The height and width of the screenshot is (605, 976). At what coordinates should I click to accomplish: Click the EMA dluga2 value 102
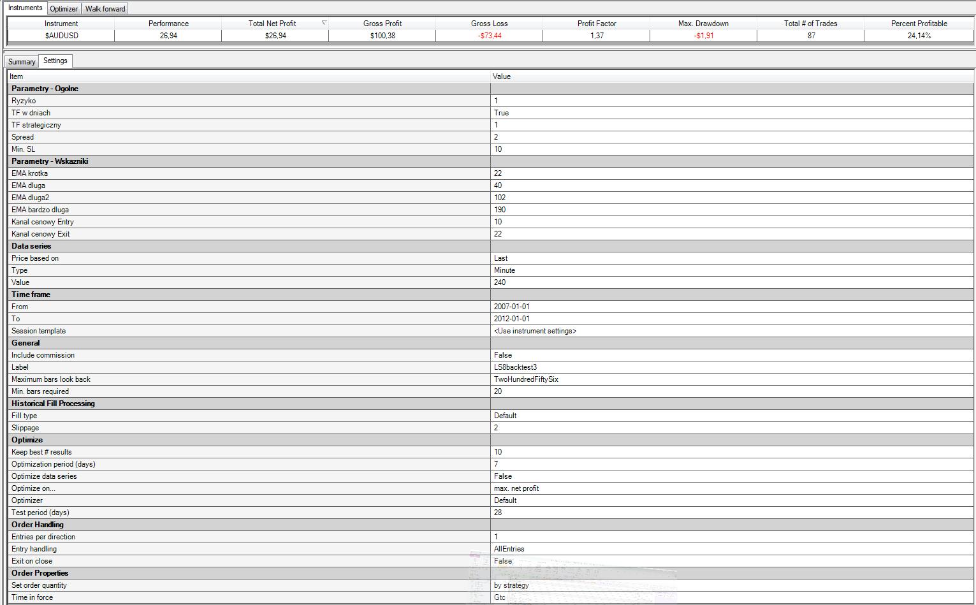pyautogui.click(x=500, y=198)
